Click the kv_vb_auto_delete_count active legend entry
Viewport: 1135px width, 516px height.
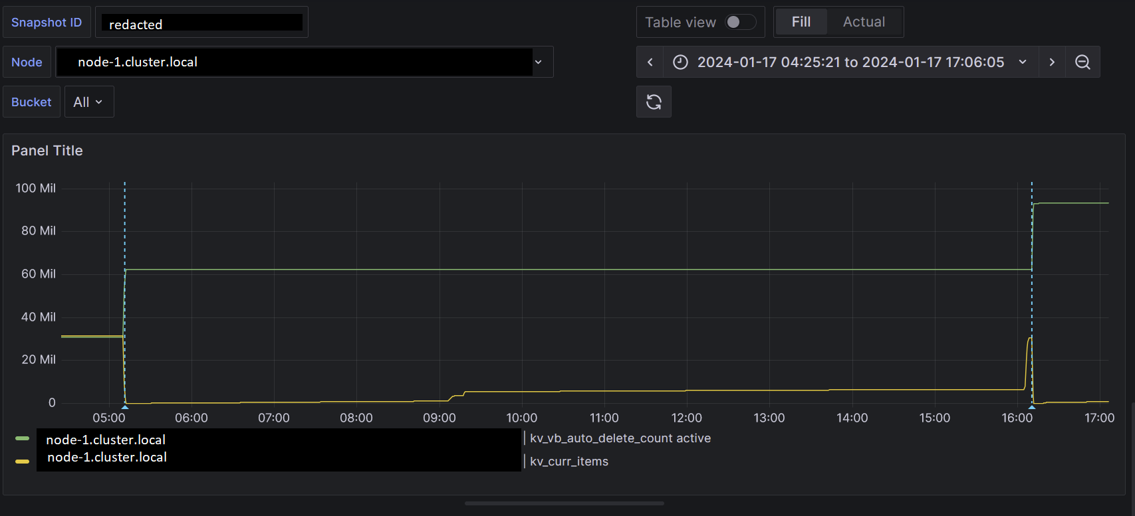click(620, 438)
